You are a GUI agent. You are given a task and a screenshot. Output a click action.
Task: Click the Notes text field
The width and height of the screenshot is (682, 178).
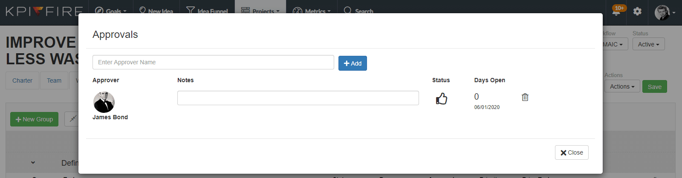[298, 98]
